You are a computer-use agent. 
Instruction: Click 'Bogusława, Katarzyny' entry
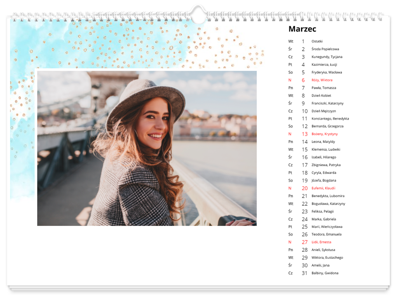coord(328,204)
